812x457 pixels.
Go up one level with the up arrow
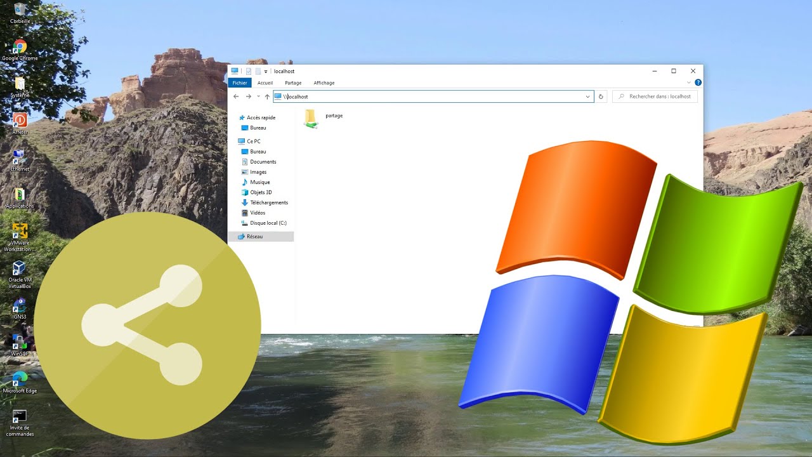(x=267, y=96)
